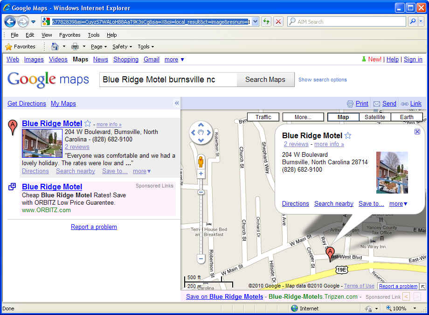Viewport: 429px width, 315px height.
Task: Click the red A marker in results list
Action: (12, 127)
